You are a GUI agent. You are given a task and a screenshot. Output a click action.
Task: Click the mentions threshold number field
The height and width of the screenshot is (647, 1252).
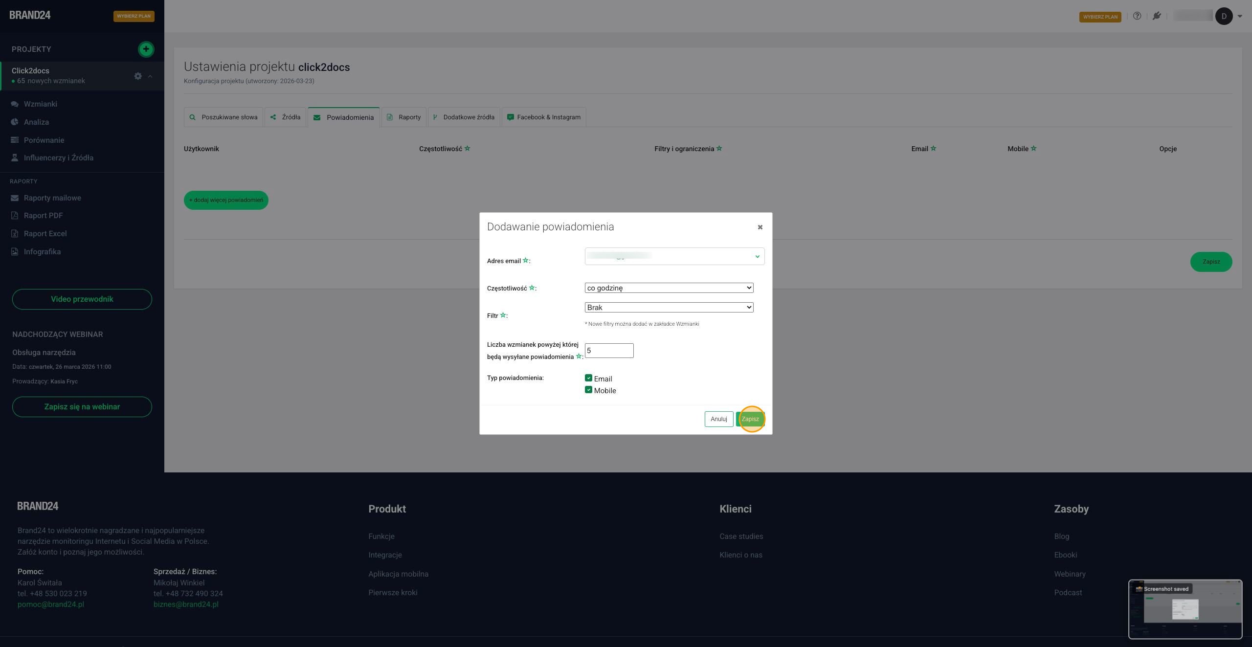609,351
